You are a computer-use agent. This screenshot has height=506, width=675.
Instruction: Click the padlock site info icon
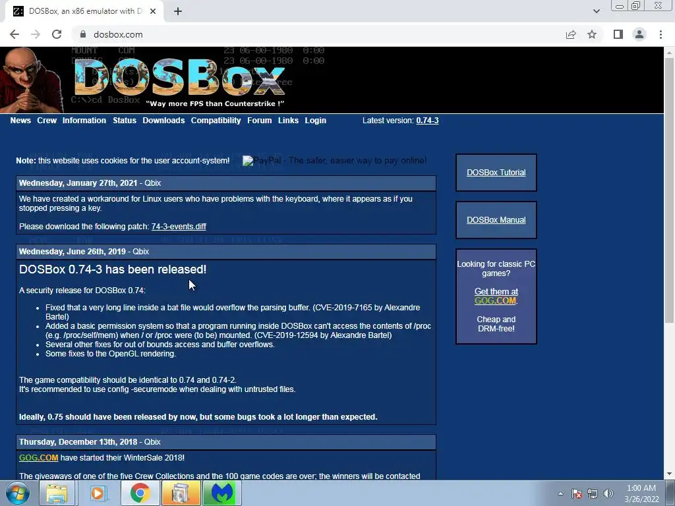(83, 34)
